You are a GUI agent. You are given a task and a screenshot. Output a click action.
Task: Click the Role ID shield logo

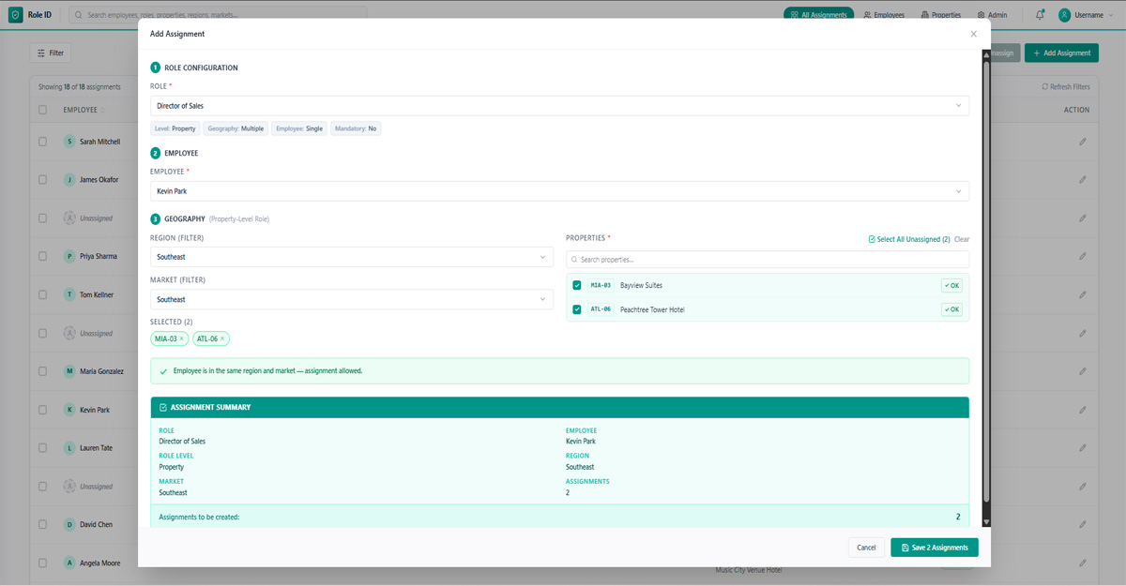pyautogui.click(x=16, y=15)
